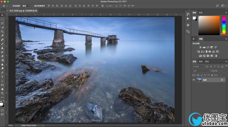Viewport: 228px width, 127px height.
Task: Select the Clone Stamp tool
Action: [2, 48]
